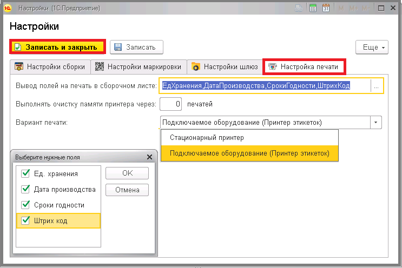Confirm field selection with OK
The height and width of the screenshot is (268, 402).
(x=127, y=173)
